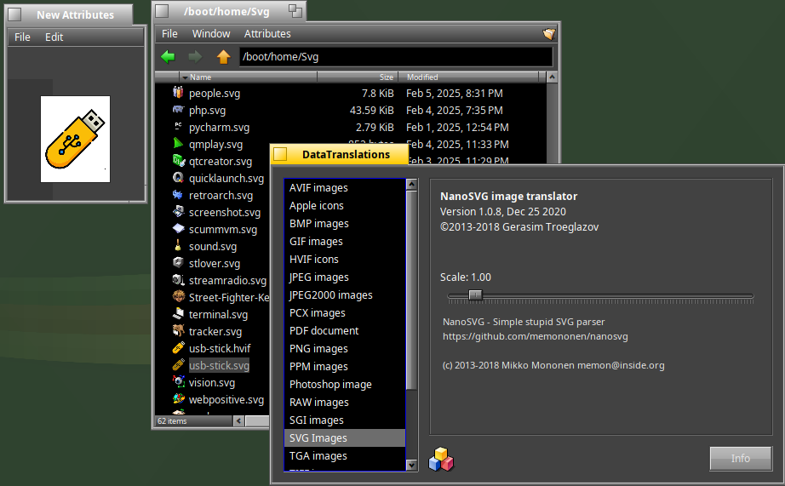785x486 pixels.
Task: Go back with the green left arrow
Action: tap(169, 57)
